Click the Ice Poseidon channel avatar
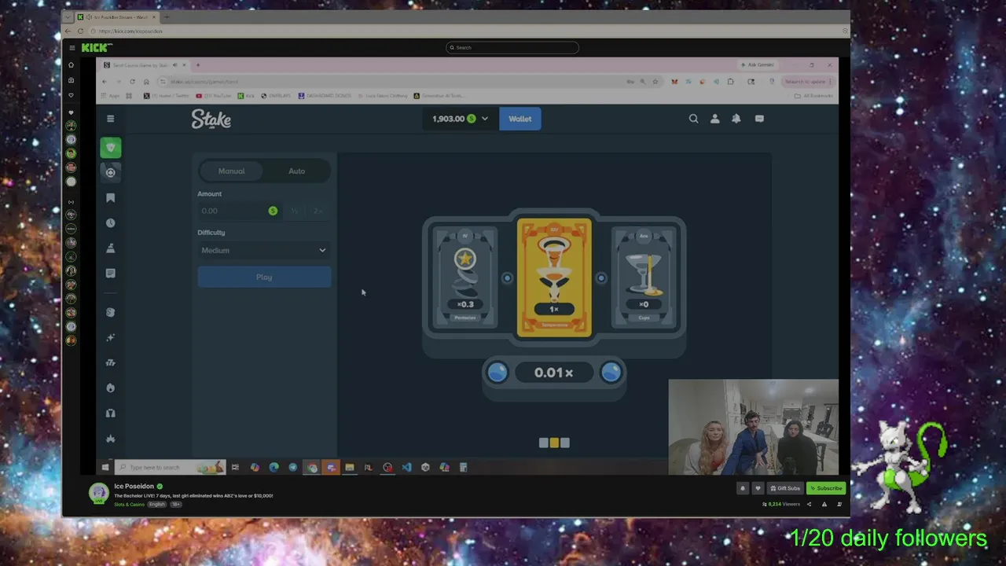 coord(98,493)
